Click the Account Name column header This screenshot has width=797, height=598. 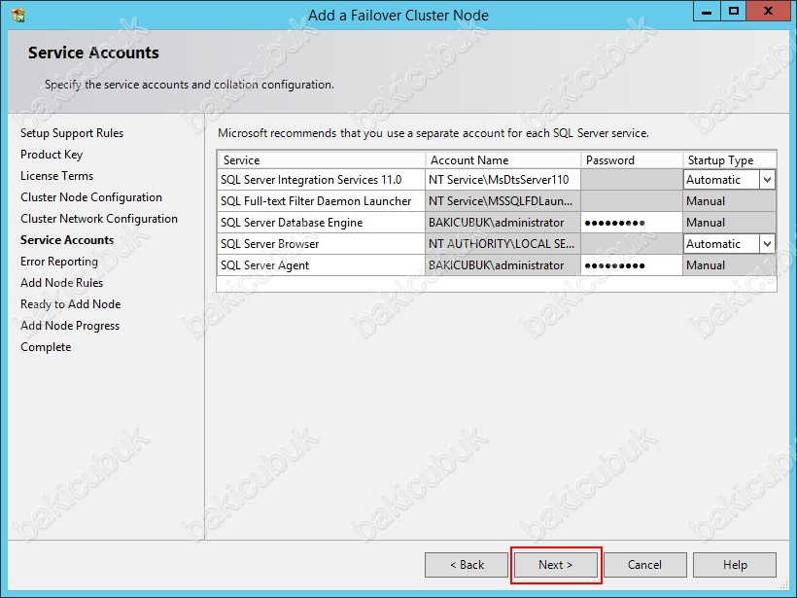coord(502,160)
